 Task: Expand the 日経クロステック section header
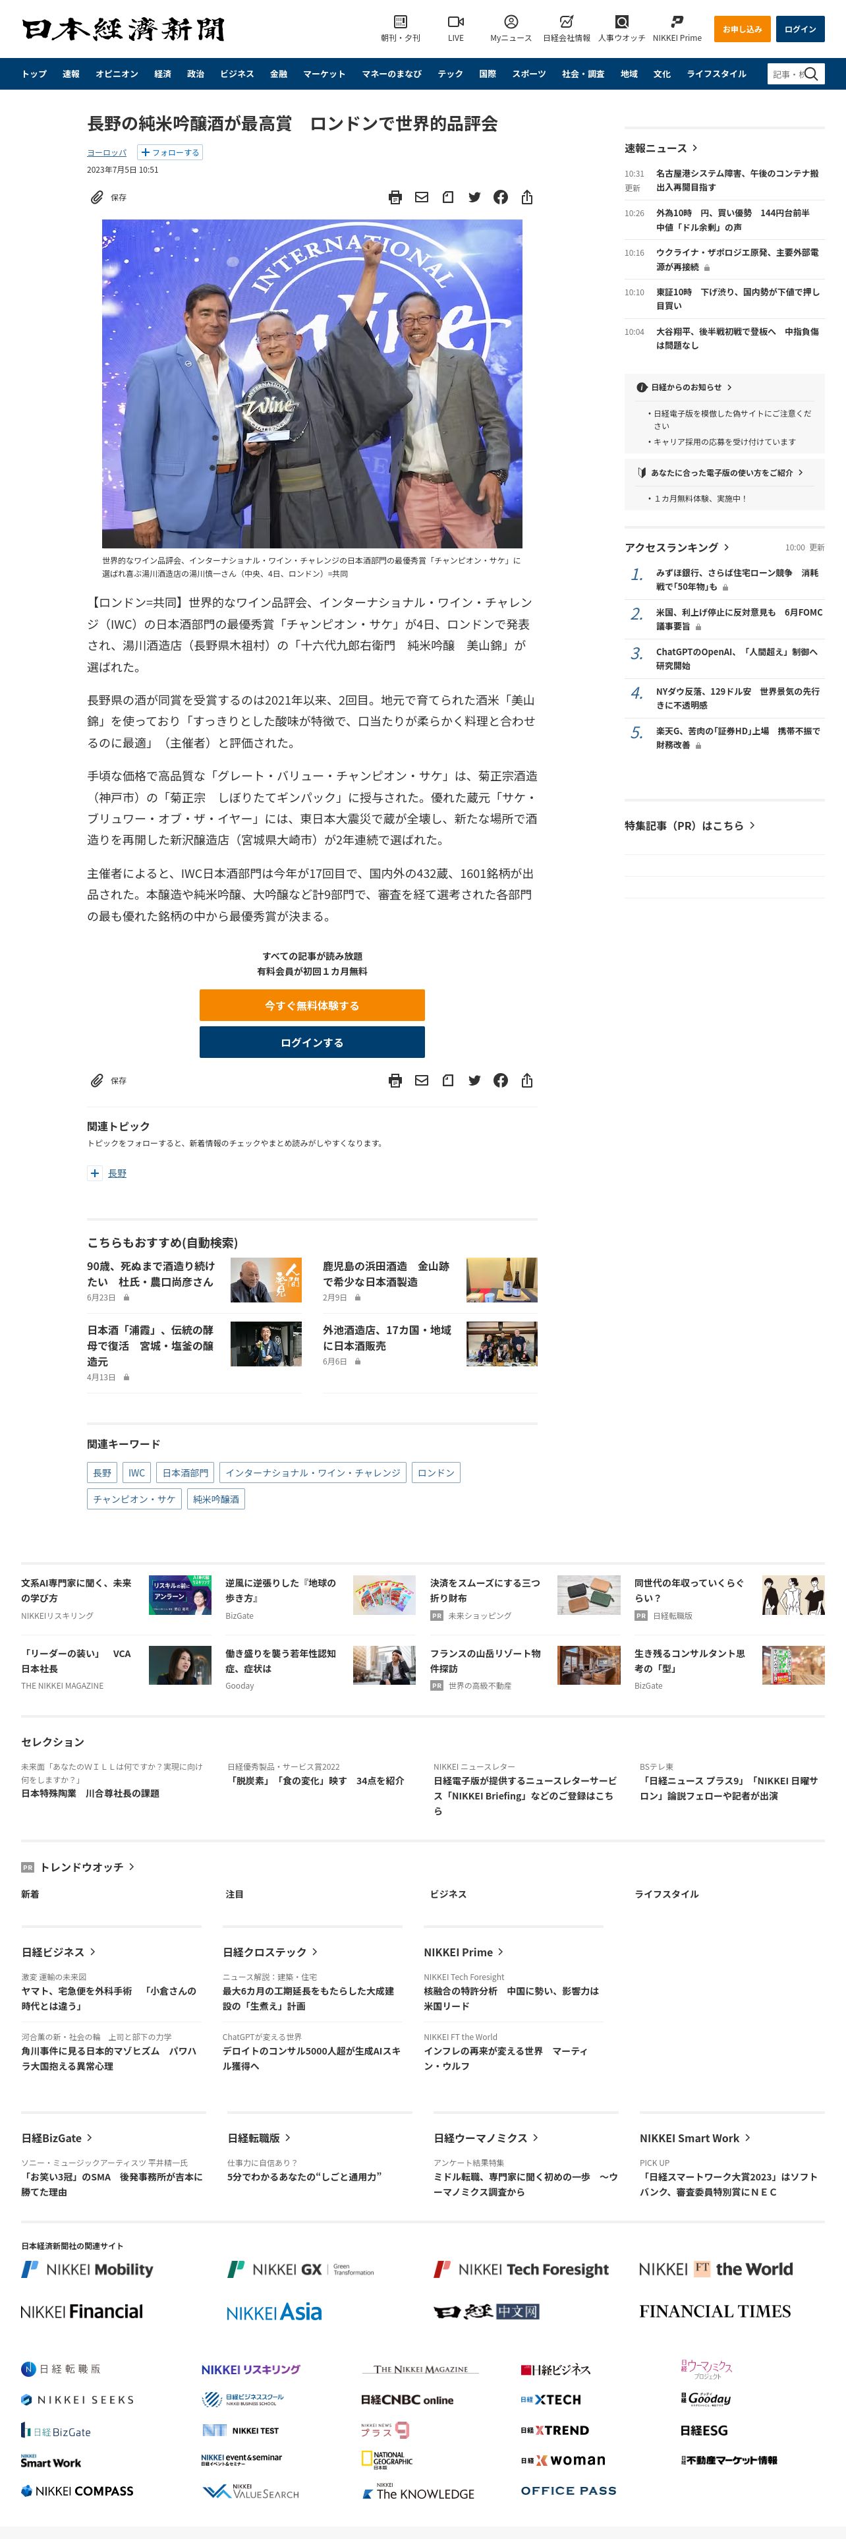[x=270, y=1952]
